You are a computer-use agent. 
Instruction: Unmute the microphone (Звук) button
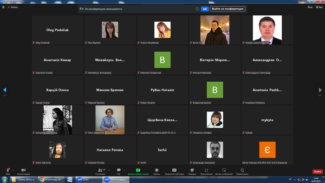8,171
